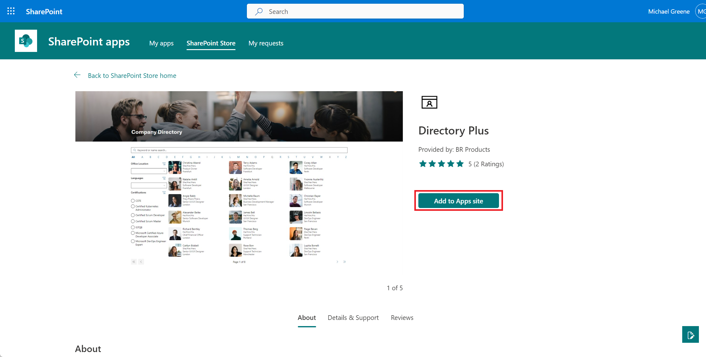Open Michael Greene account avatar
The image size is (706, 357).
pyautogui.click(x=701, y=11)
